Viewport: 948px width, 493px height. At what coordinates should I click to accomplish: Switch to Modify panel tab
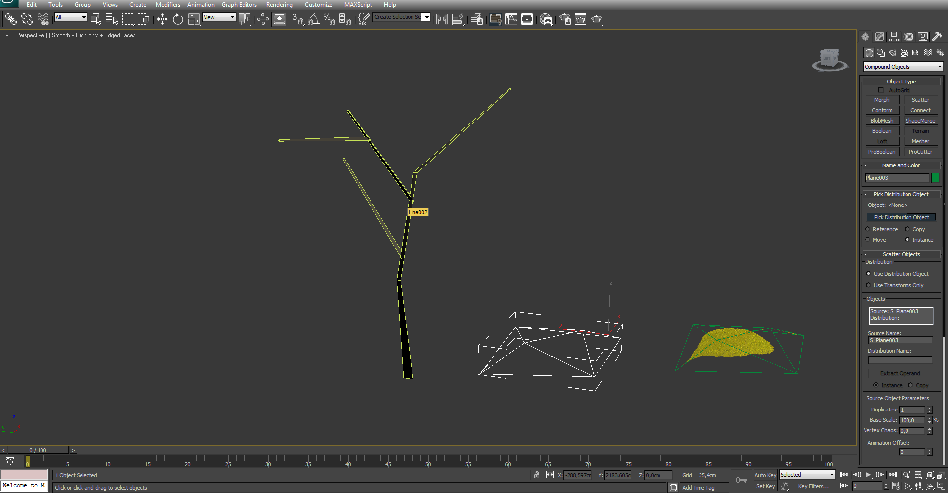coord(879,37)
